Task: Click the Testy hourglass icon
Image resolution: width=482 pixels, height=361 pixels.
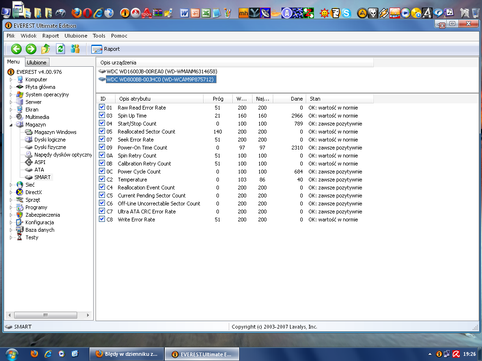Action: tap(20, 237)
